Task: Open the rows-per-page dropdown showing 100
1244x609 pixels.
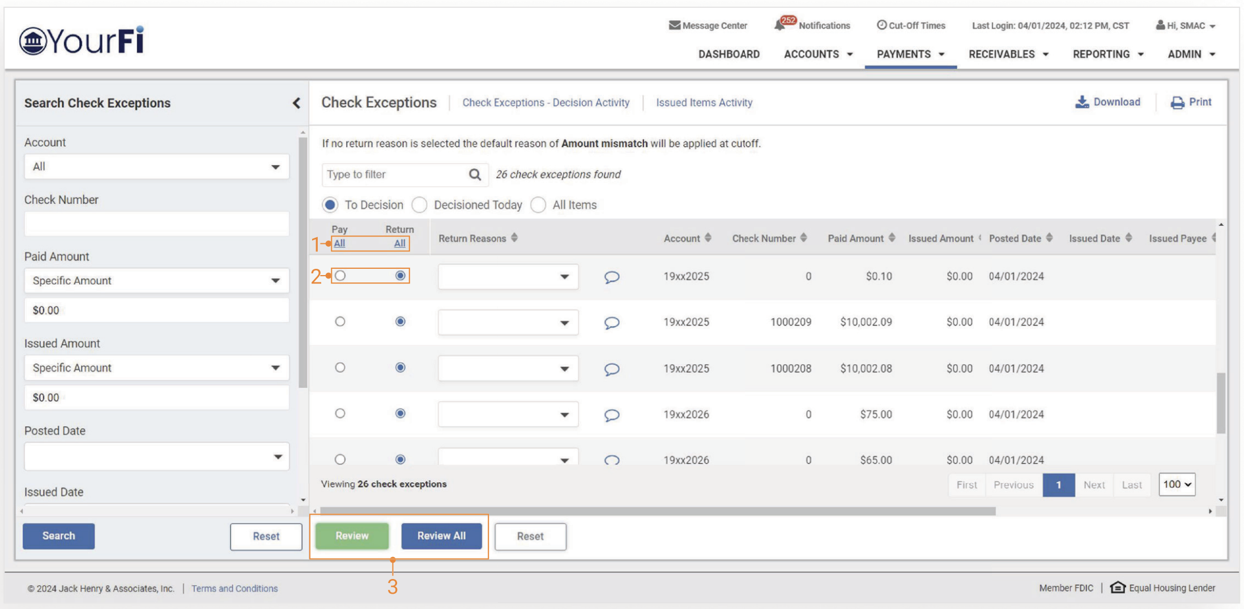Action: (x=1177, y=484)
